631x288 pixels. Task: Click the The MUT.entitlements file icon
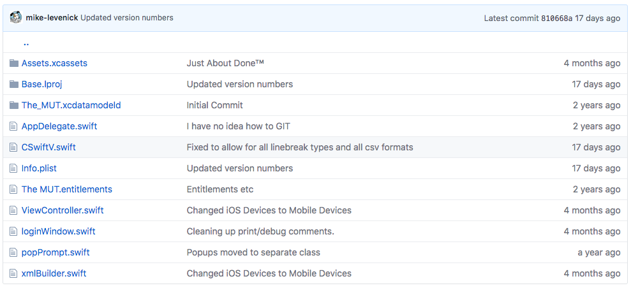coord(13,189)
